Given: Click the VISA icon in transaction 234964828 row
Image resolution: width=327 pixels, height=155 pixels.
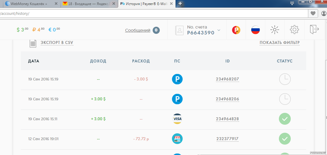Looking at the screenshot, I should 177,119.
